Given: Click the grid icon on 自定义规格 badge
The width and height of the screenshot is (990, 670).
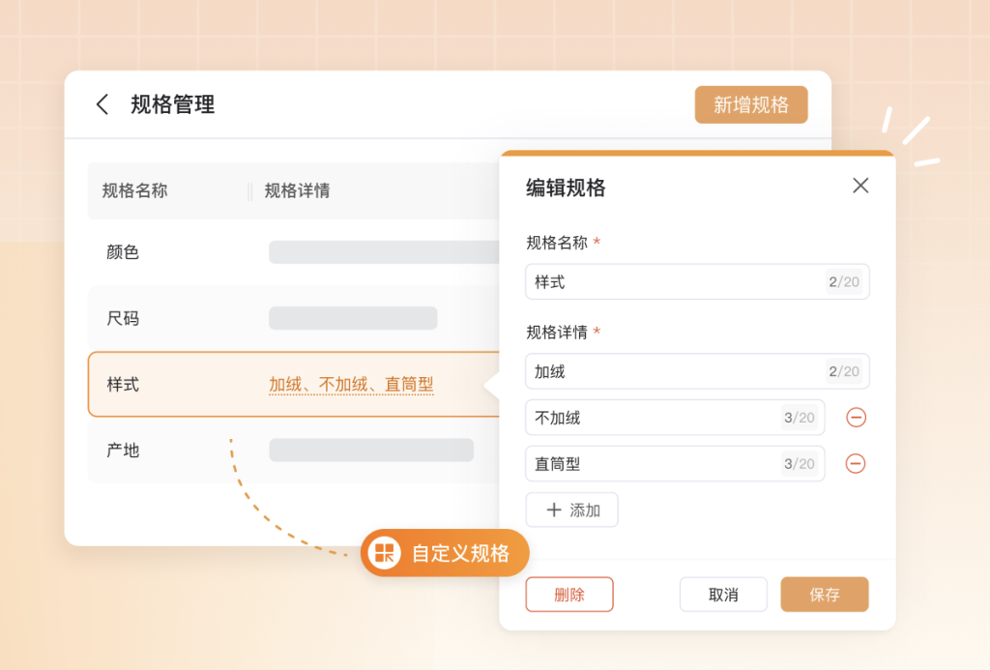Looking at the screenshot, I should [x=385, y=553].
